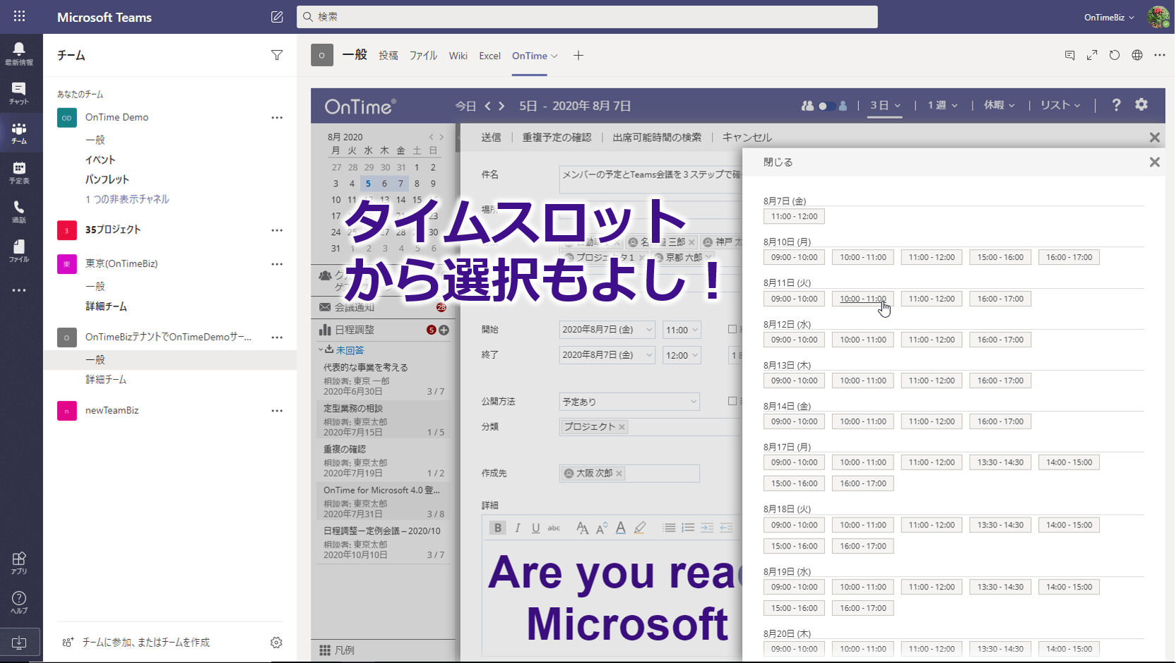Expand the 3日 view dropdown

885,105
